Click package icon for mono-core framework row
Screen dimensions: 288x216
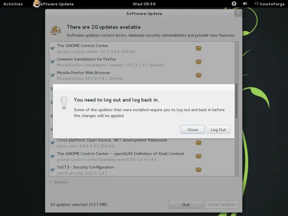198,143
